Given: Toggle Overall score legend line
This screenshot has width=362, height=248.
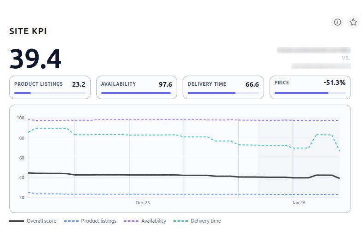Looking at the screenshot, I should click(x=33, y=221).
